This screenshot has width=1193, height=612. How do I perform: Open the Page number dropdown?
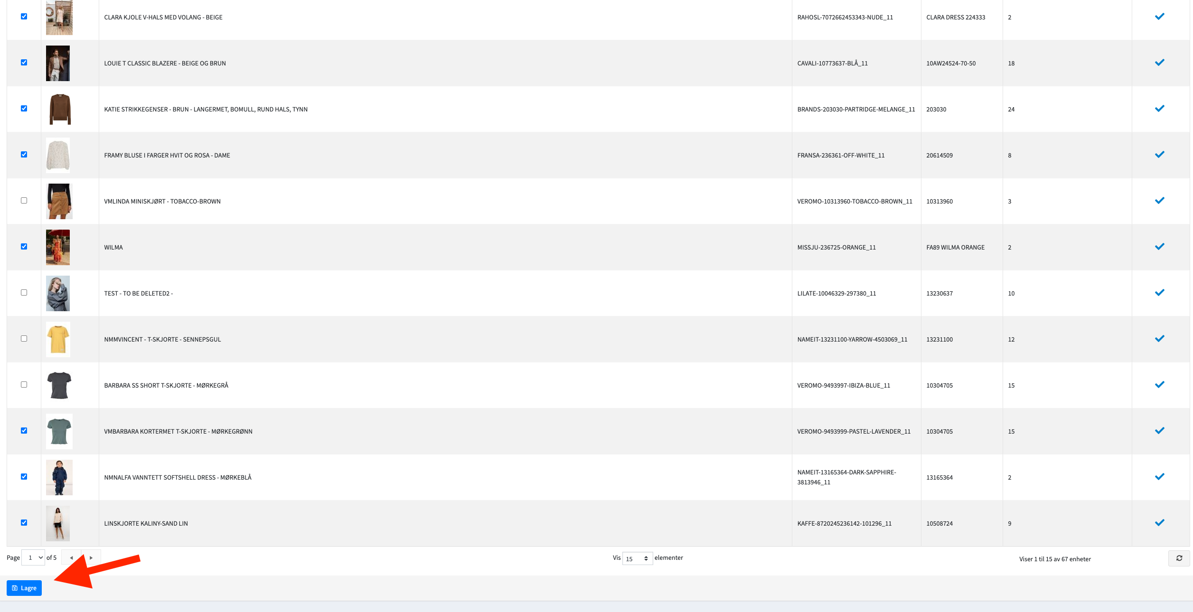pyautogui.click(x=33, y=558)
